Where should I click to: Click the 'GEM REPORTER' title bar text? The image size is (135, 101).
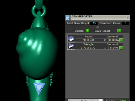coord(82,17)
